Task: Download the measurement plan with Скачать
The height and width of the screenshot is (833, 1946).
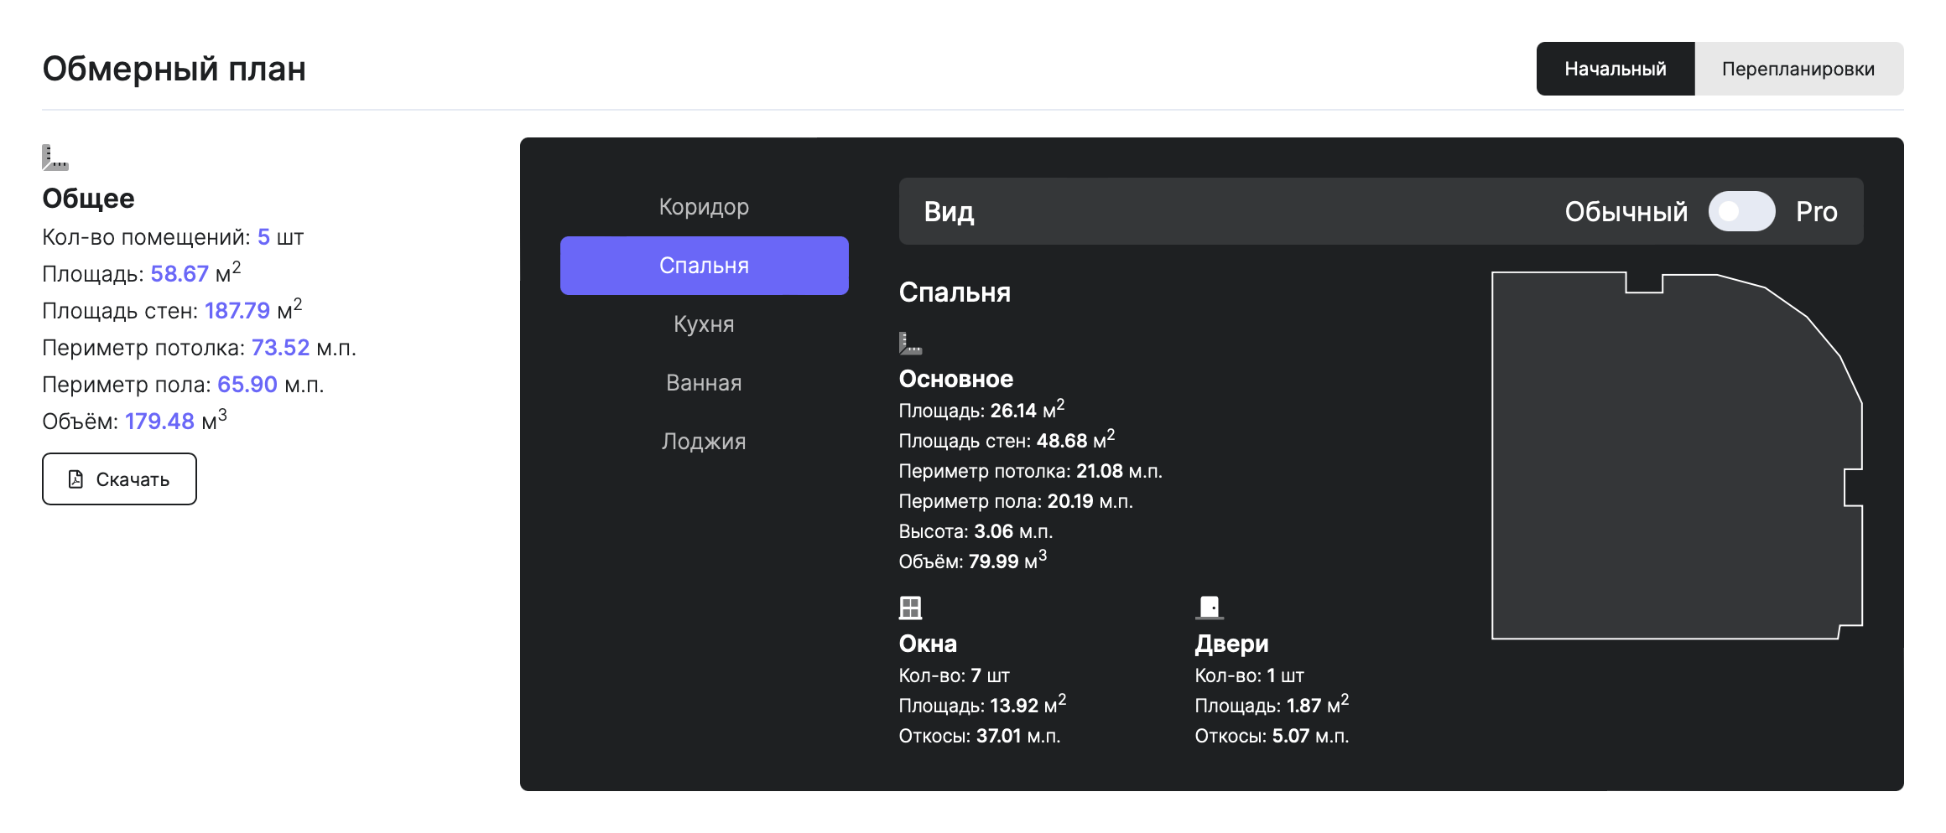Action: pyautogui.click(x=119, y=479)
